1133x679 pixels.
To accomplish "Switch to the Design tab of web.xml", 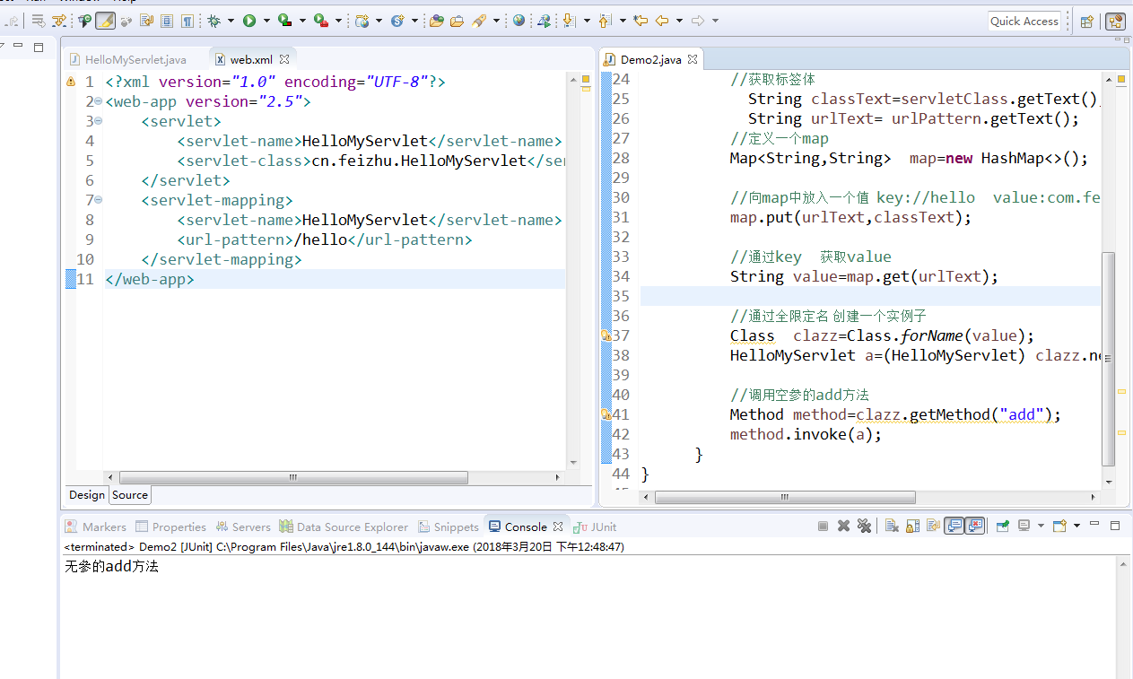I will (x=87, y=495).
